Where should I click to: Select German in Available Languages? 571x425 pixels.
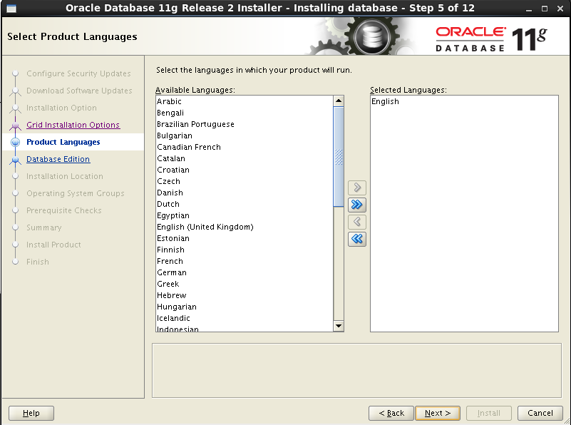244,272
